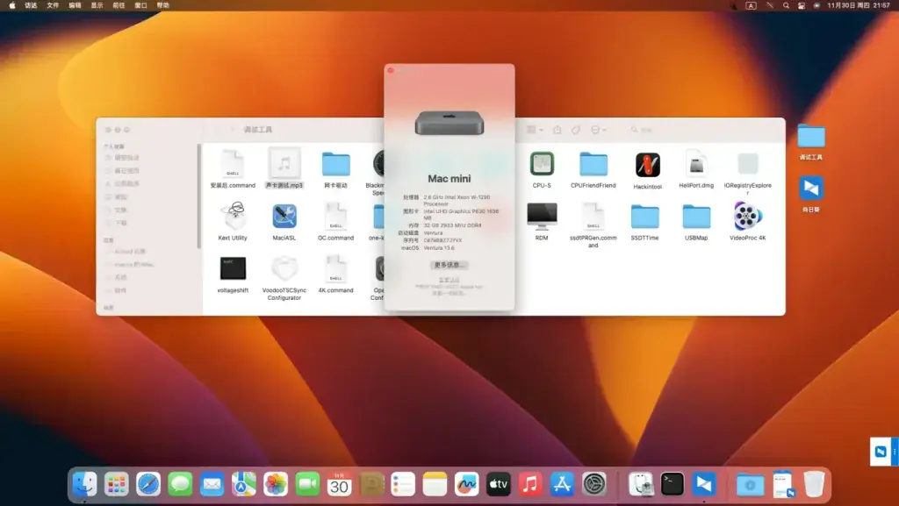Select the VideoProc 4K app
Image resolution: width=899 pixels, height=506 pixels.
(x=748, y=217)
